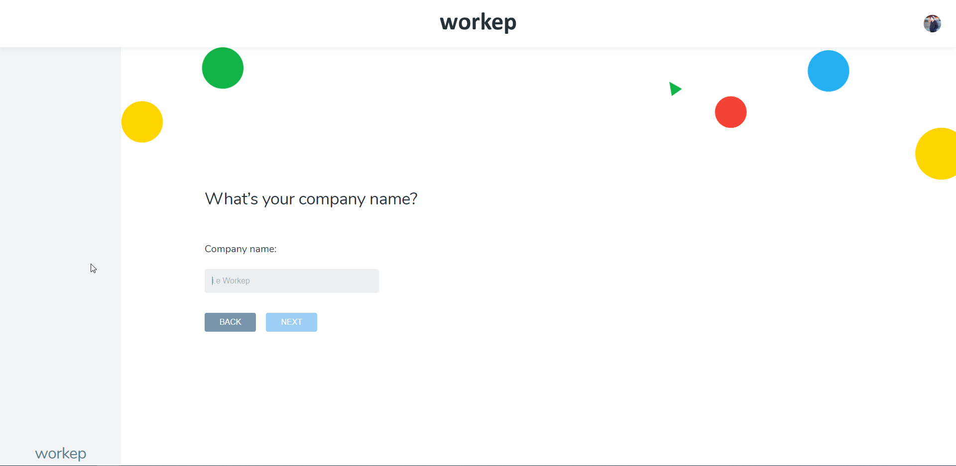Click the blue circle decoration

(828, 71)
